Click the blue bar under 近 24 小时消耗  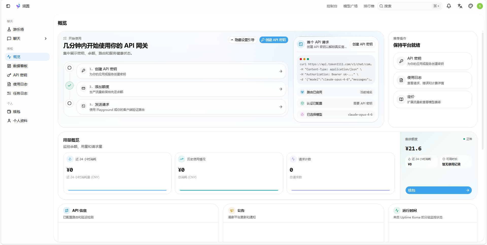pos(117,190)
